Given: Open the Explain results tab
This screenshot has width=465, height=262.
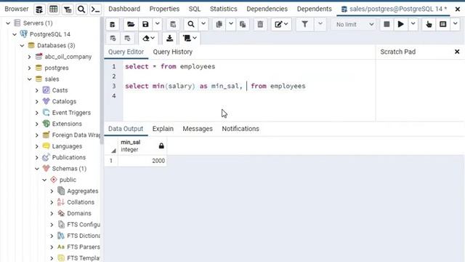Looking at the screenshot, I should (163, 129).
